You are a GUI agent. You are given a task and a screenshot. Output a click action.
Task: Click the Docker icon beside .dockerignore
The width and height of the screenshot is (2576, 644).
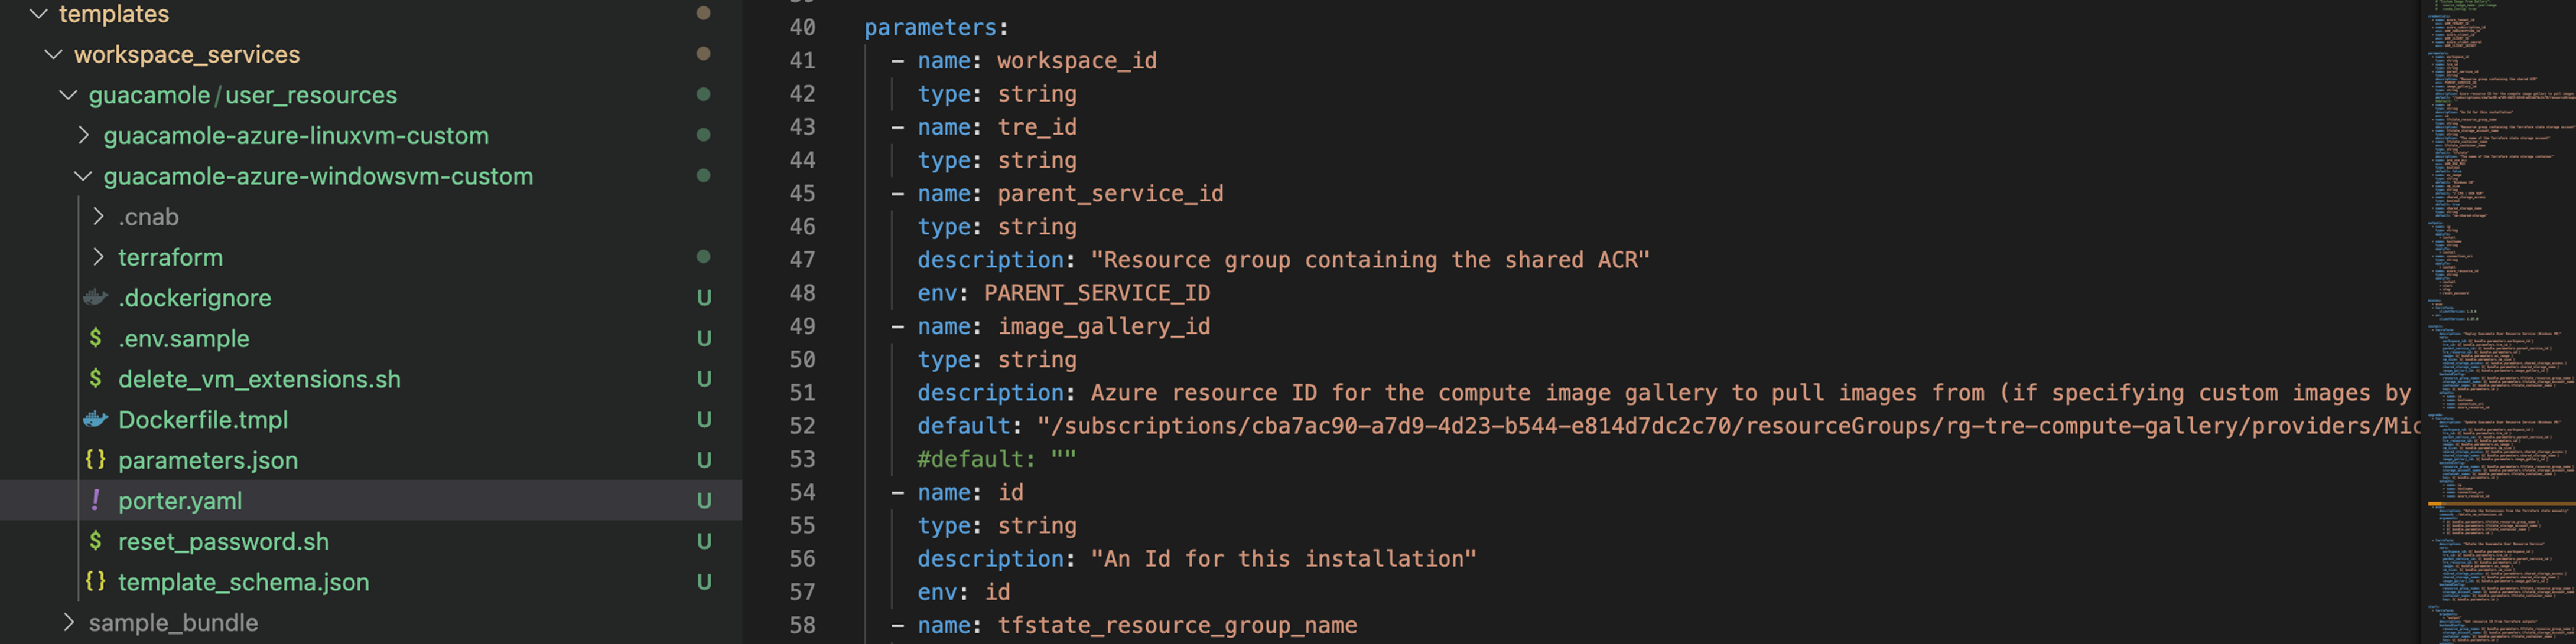[x=95, y=298]
